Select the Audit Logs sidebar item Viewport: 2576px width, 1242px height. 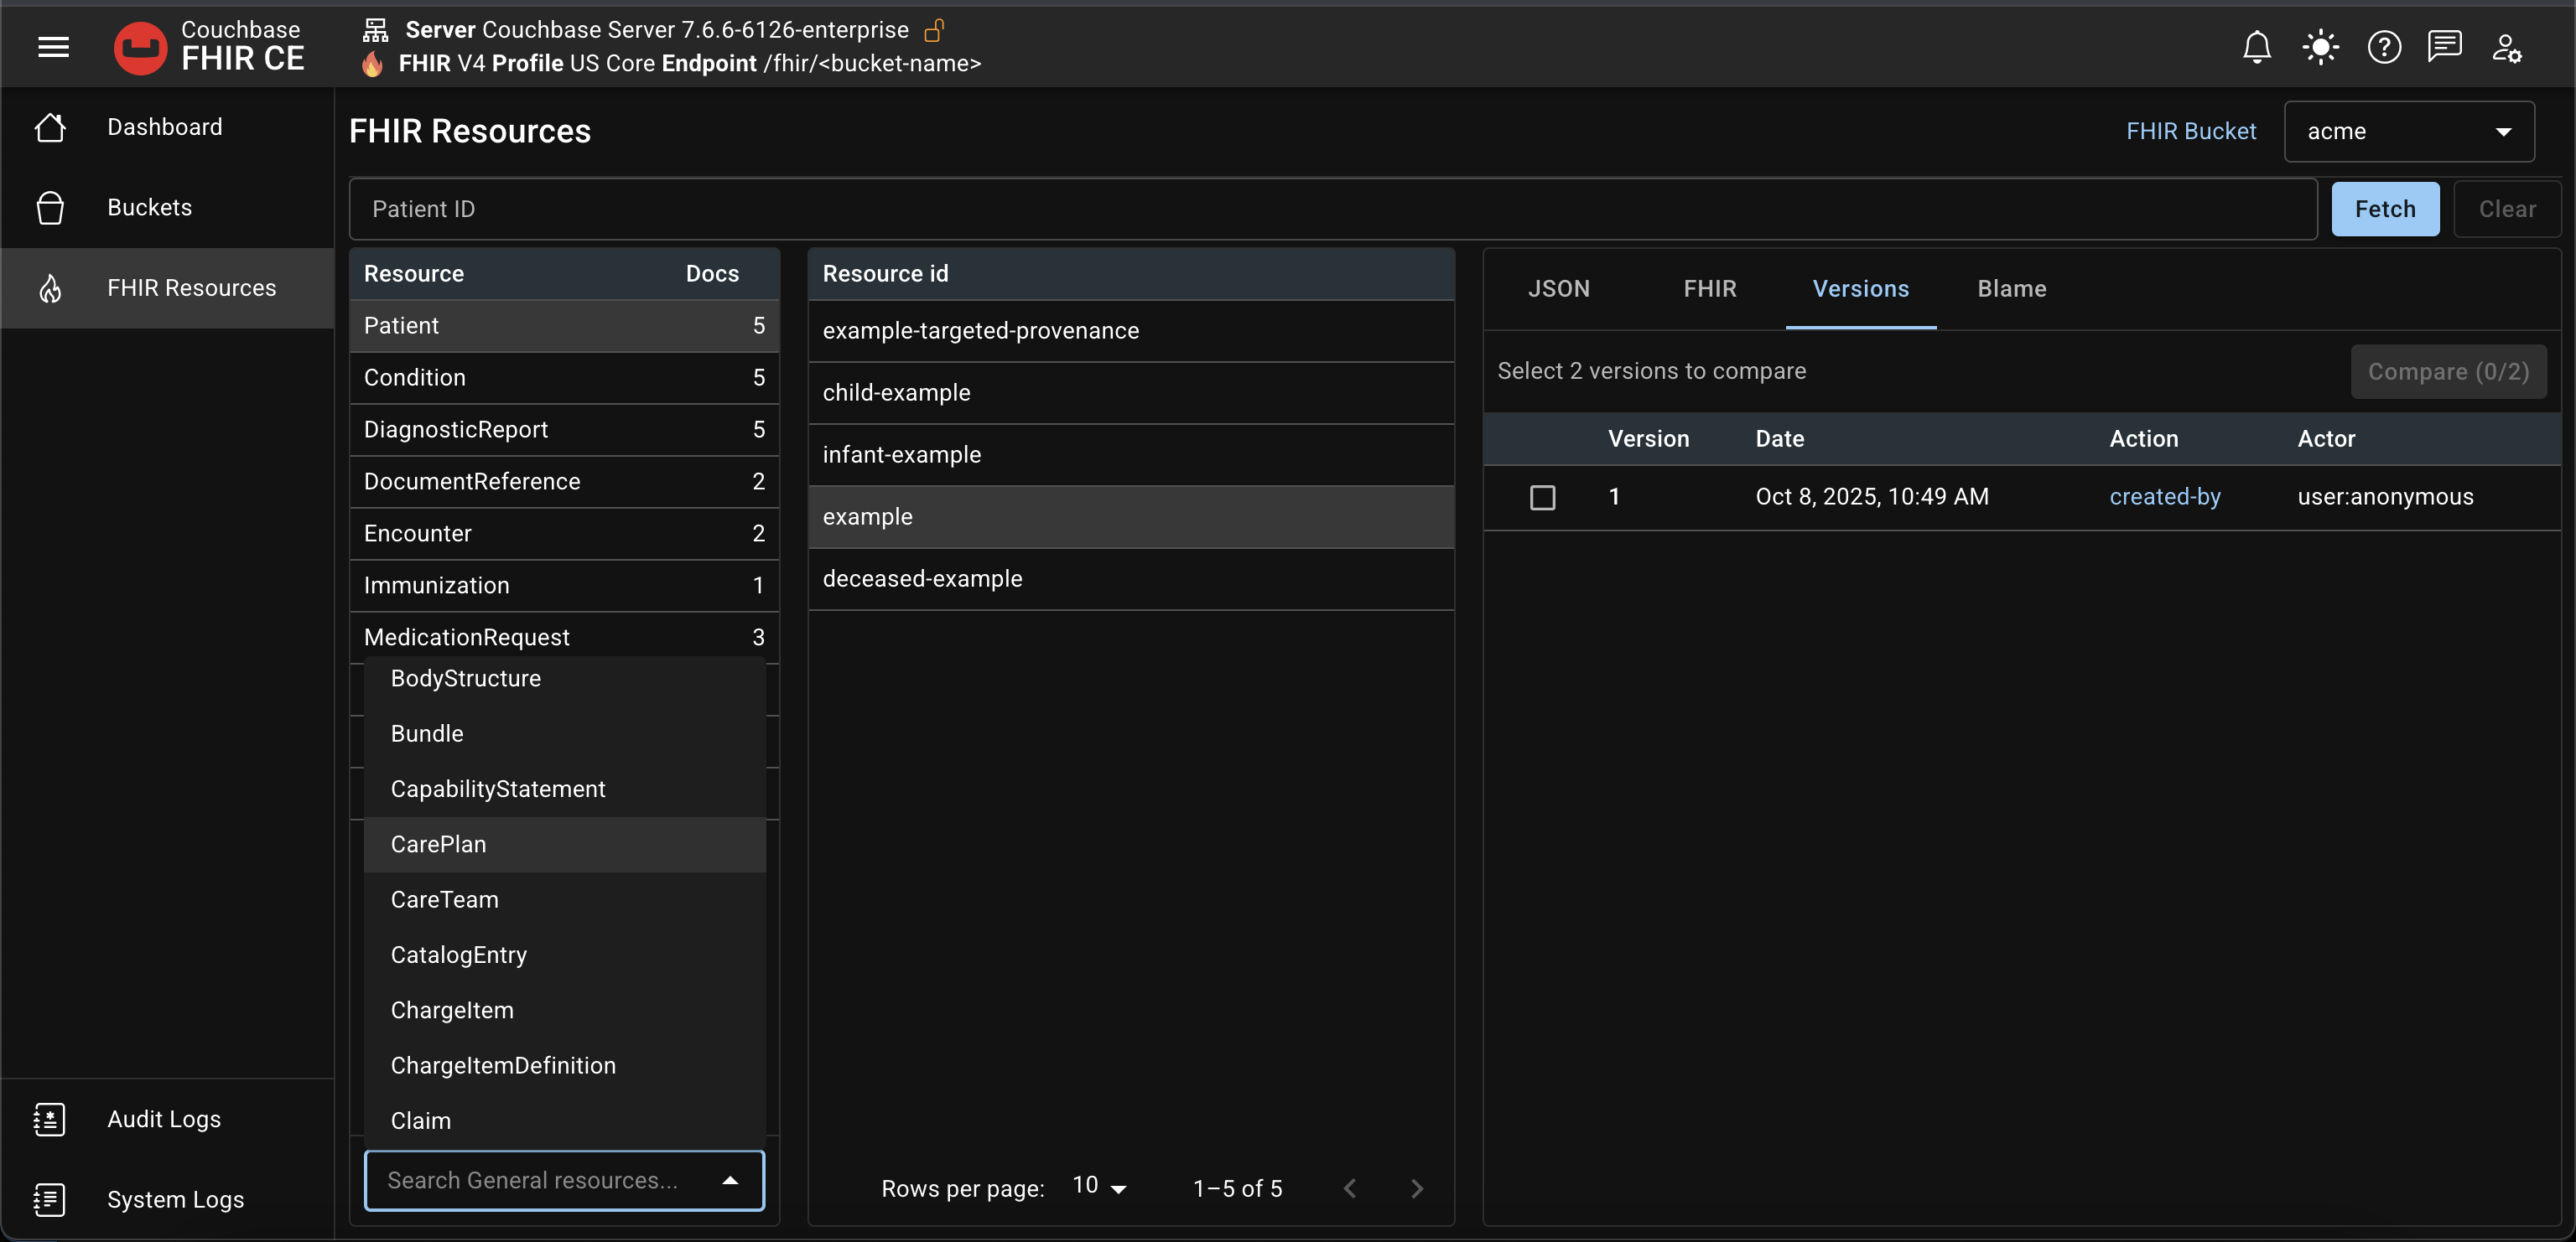(163, 1119)
